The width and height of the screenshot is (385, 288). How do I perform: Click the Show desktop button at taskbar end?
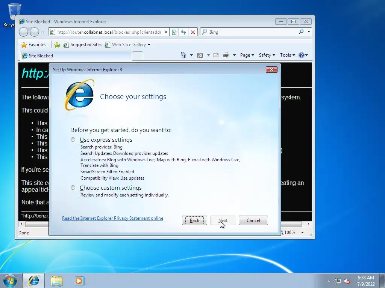click(382, 280)
